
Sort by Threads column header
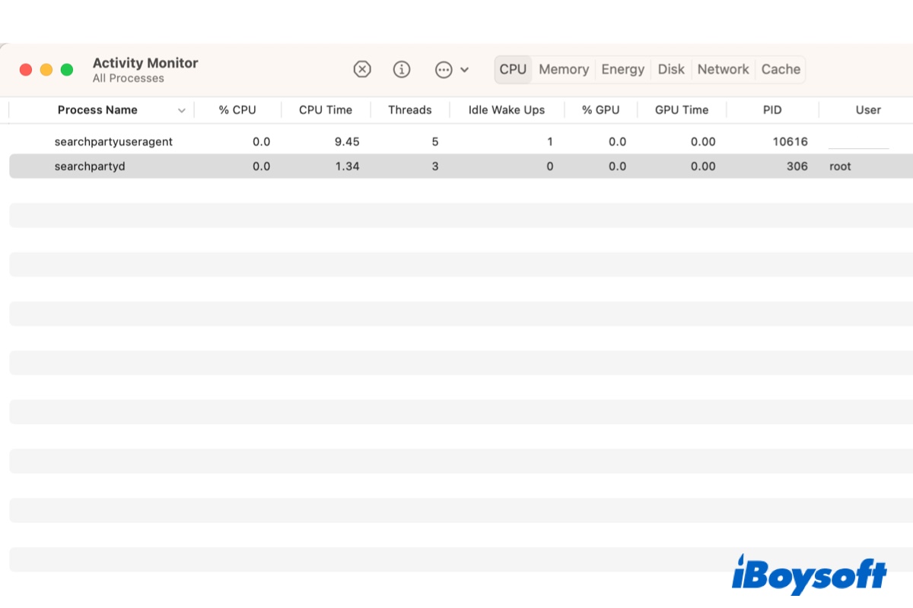pos(409,110)
